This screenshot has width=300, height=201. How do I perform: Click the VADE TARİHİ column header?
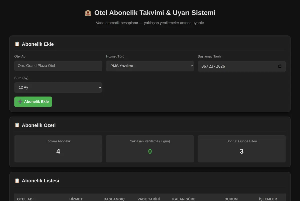(148, 199)
